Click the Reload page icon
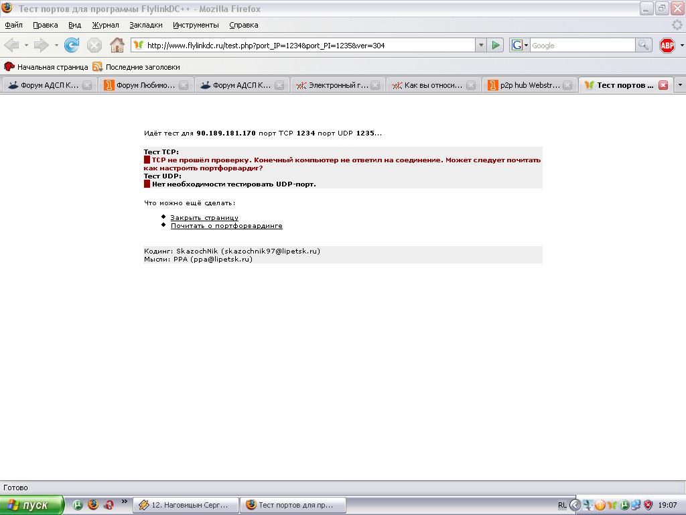The width and height of the screenshot is (686, 515). tap(72, 46)
